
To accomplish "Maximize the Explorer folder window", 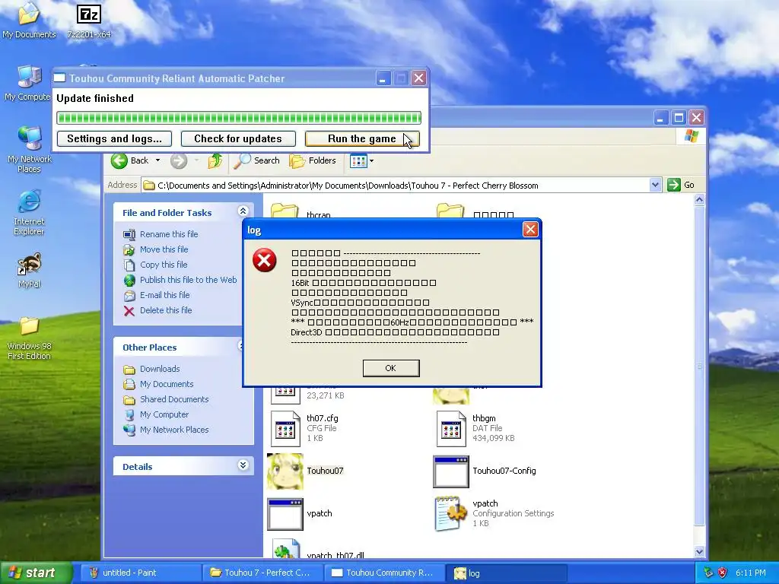I will click(x=678, y=117).
